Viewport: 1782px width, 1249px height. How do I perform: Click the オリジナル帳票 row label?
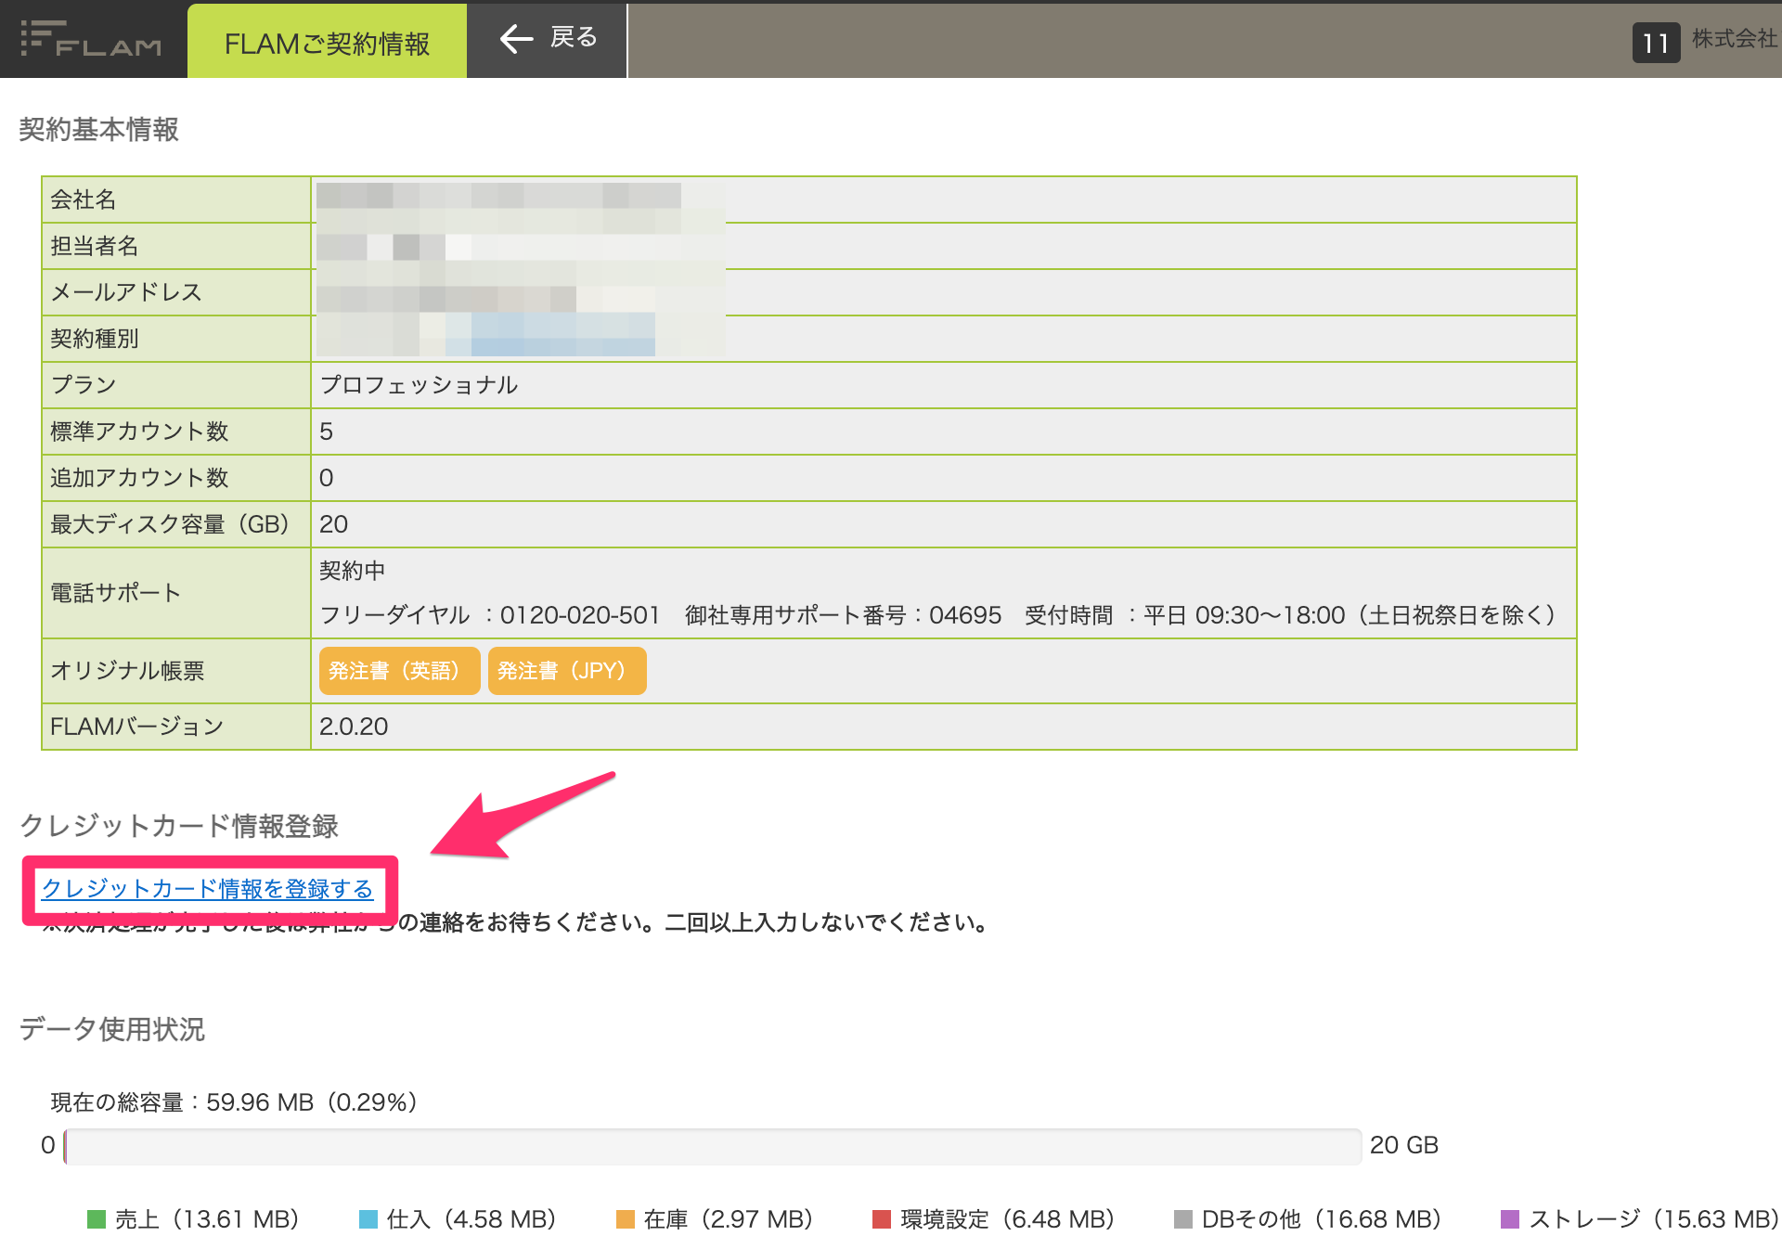[127, 671]
